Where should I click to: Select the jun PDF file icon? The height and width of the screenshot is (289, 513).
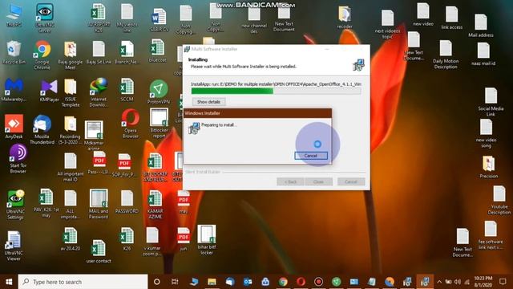click(x=184, y=239)
